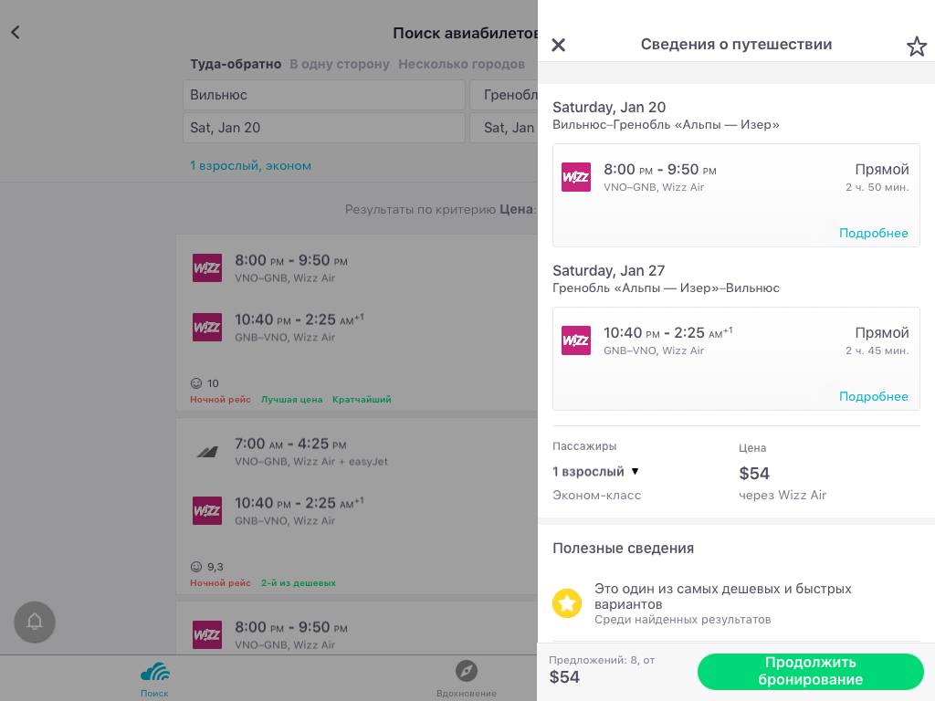Show Подробнее for Vilnius–Grenoble flight
Screen dimensions: 935x701
873,233
